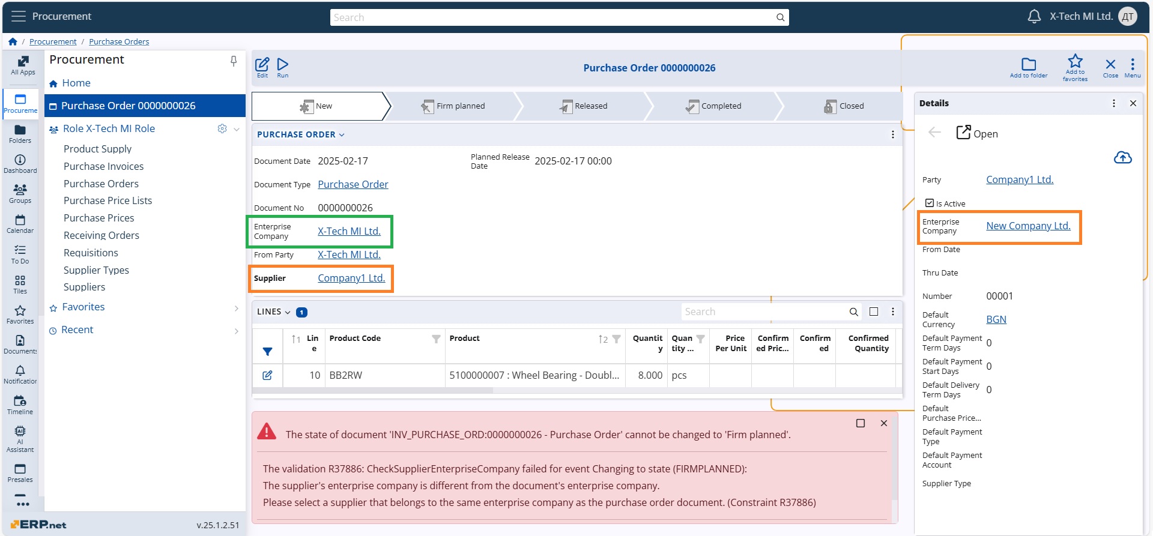Open Documents in the sidebar

(20, 345)
